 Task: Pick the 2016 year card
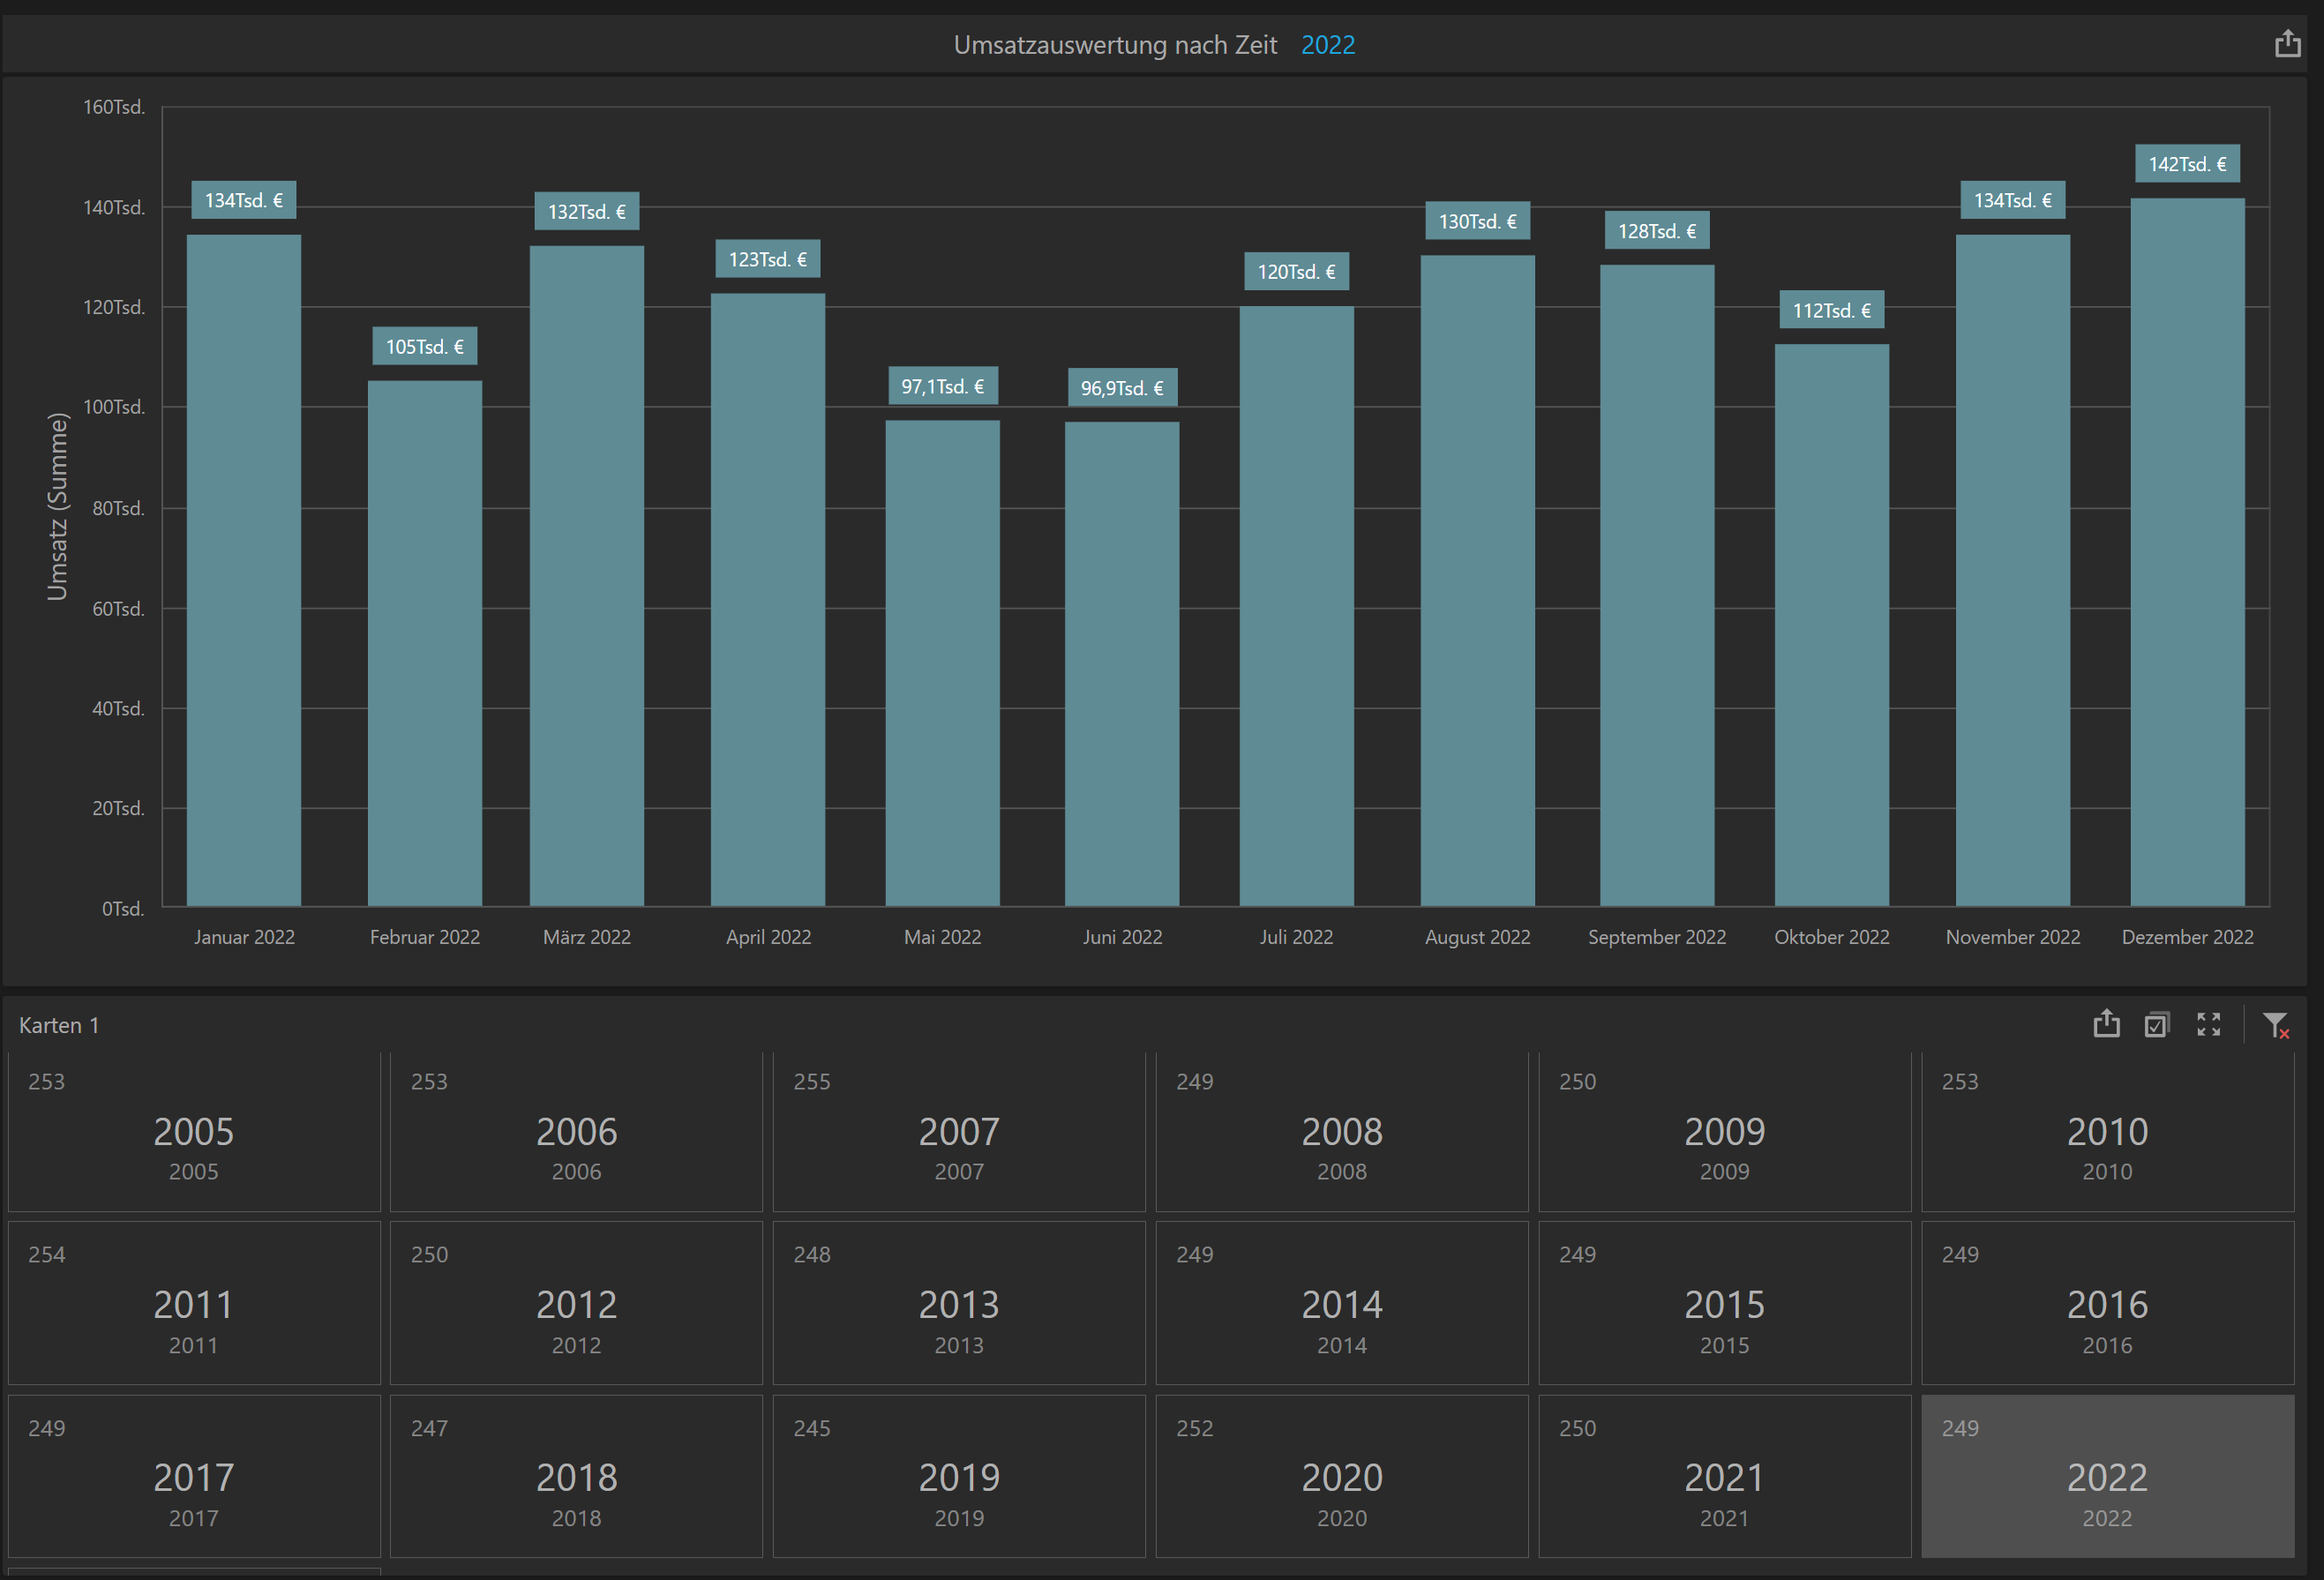(2108, 1303)
